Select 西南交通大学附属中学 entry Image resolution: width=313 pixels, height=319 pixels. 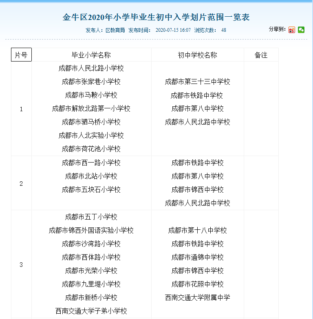(x=197, y=297)
